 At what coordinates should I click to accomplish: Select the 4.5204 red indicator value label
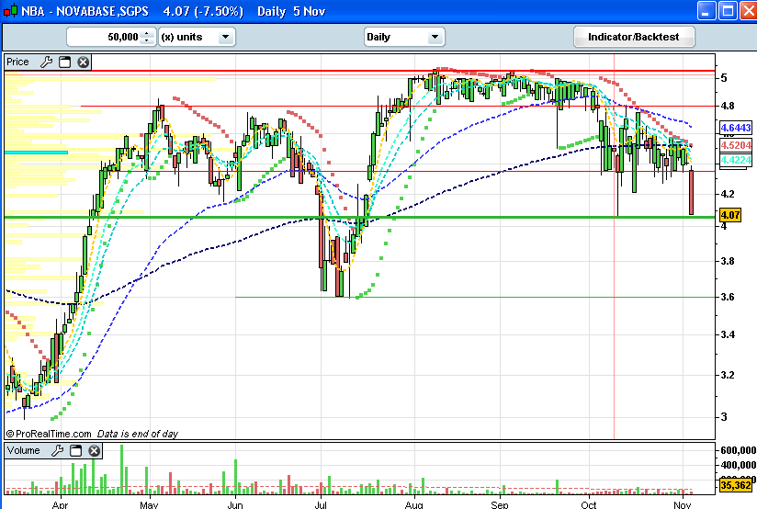(x=736, y=145)
